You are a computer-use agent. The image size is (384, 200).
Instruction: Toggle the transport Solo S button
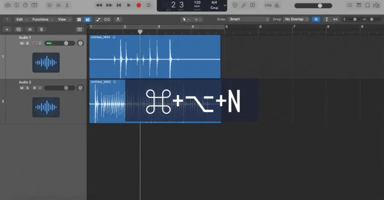point(253,5)
